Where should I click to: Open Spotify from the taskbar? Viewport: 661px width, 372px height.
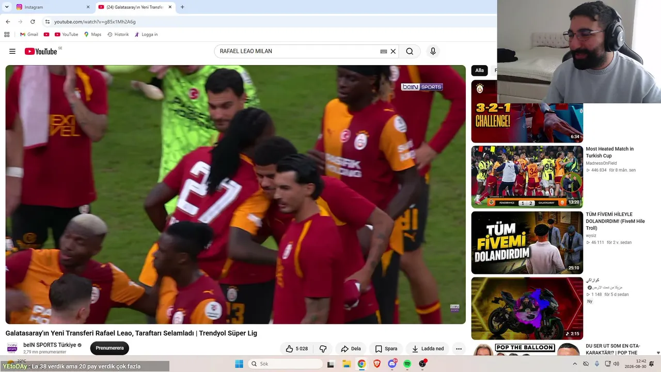point(407,364)
